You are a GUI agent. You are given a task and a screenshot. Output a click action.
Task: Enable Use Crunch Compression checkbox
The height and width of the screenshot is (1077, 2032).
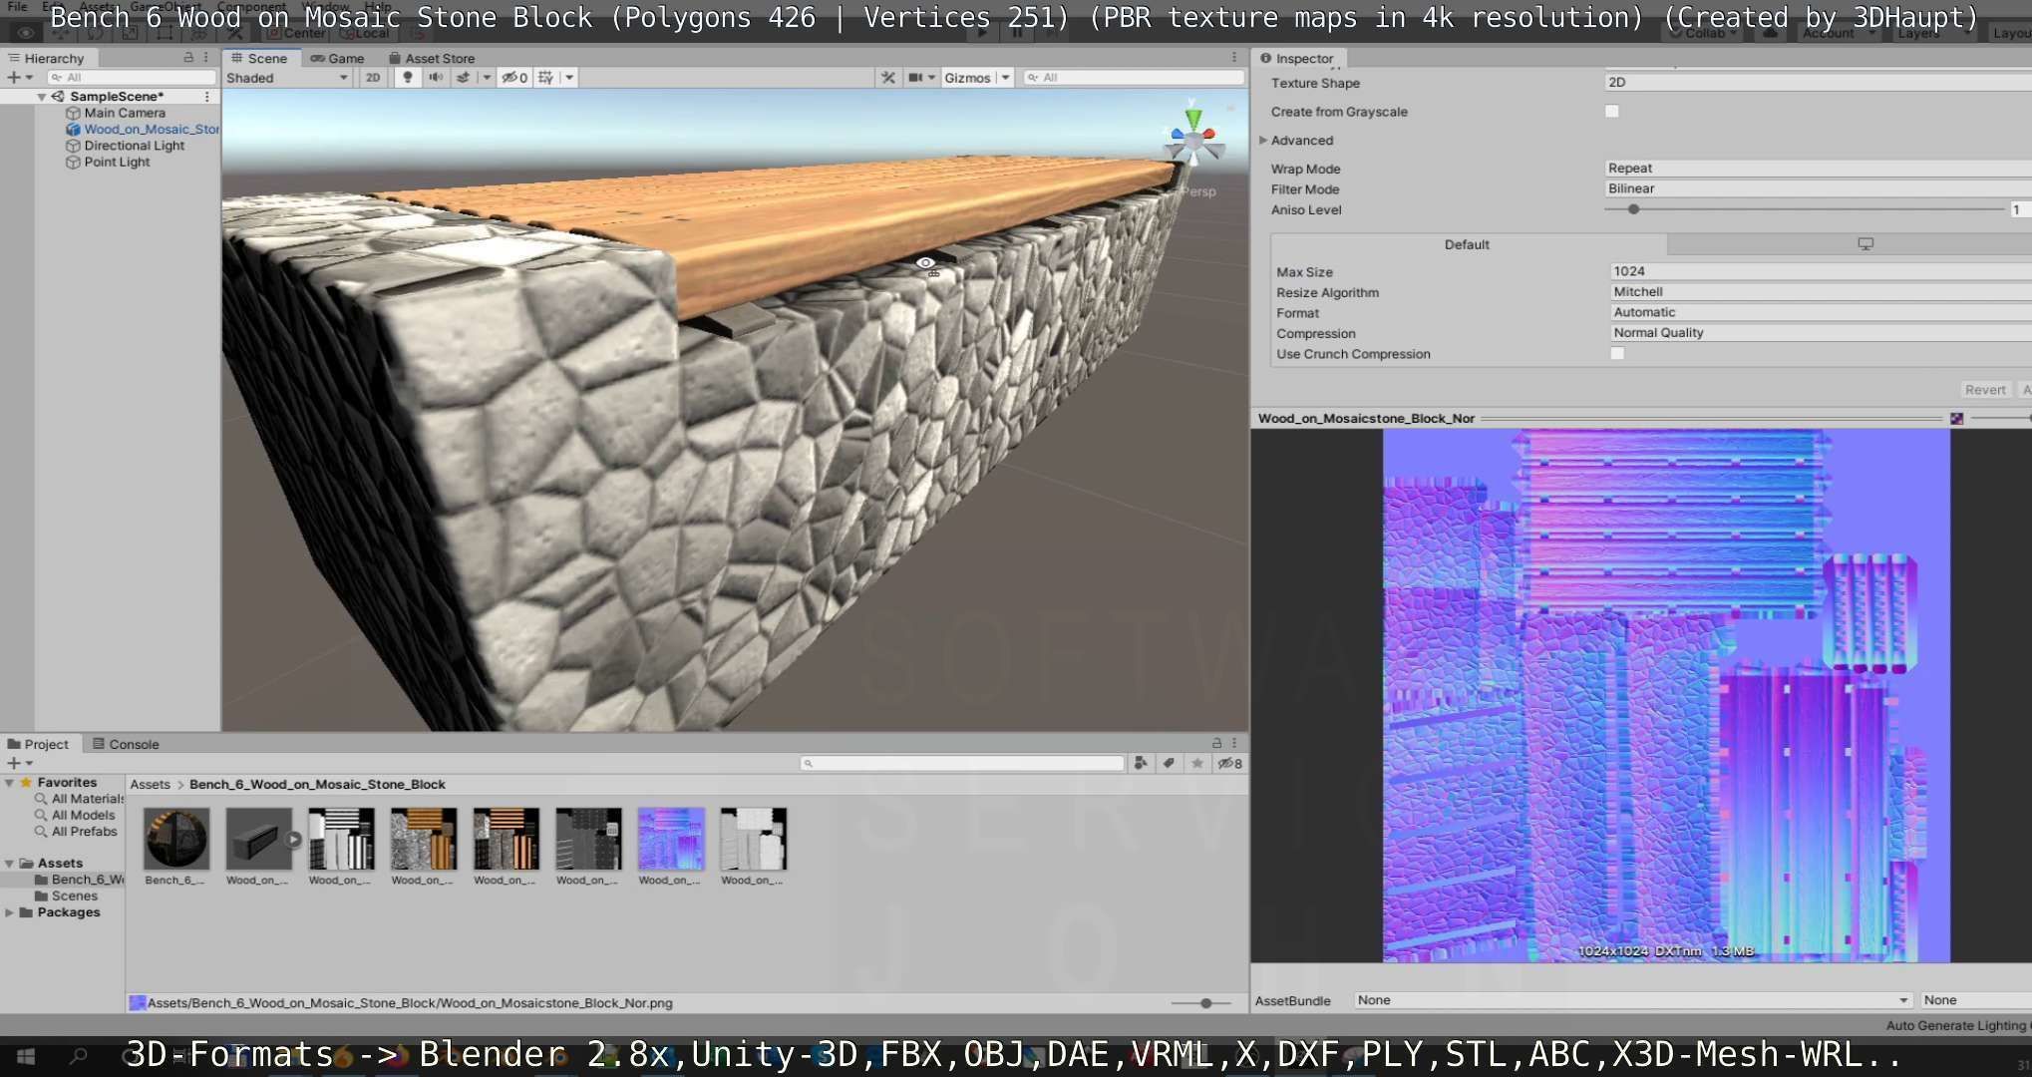click(1617, 354)
